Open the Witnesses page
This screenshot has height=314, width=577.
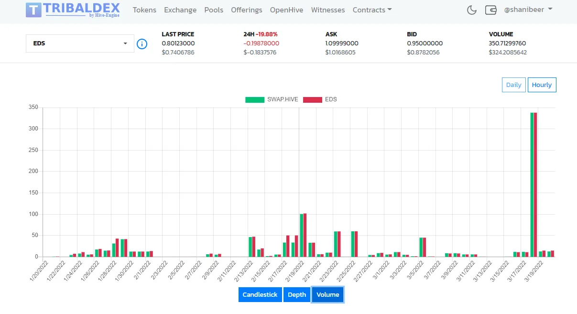[328, 10]
